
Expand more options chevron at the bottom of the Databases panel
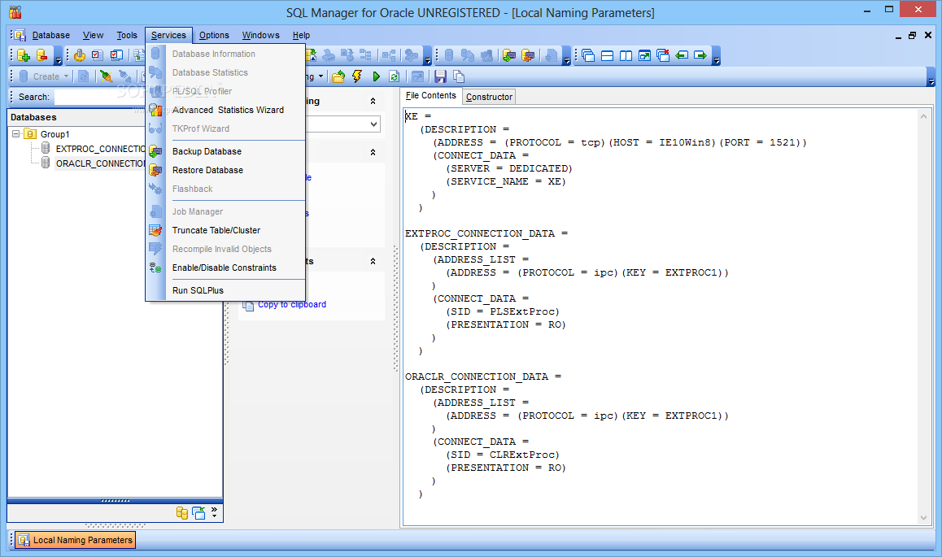click(x=214, y=512)
